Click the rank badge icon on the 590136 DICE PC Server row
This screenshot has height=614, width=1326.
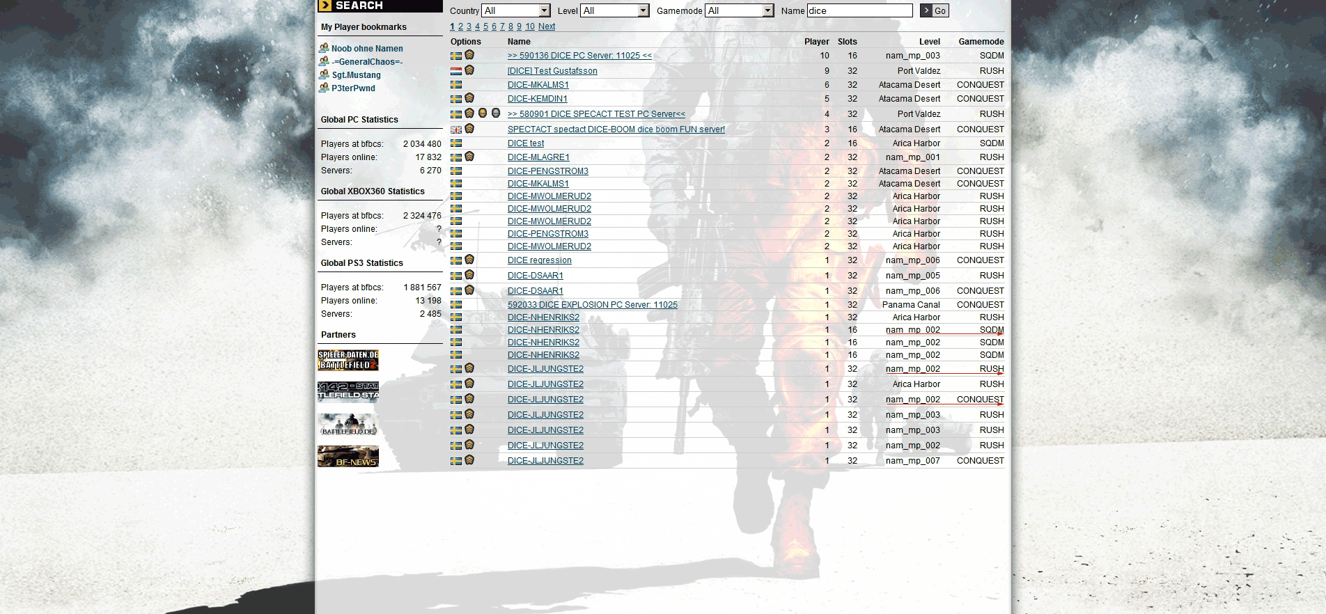[469, 55]
